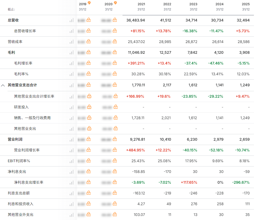The height and width of the screenshot is (220, 256).
Task: Click chart icon next to 营收成本
Action: pos(71,42)
